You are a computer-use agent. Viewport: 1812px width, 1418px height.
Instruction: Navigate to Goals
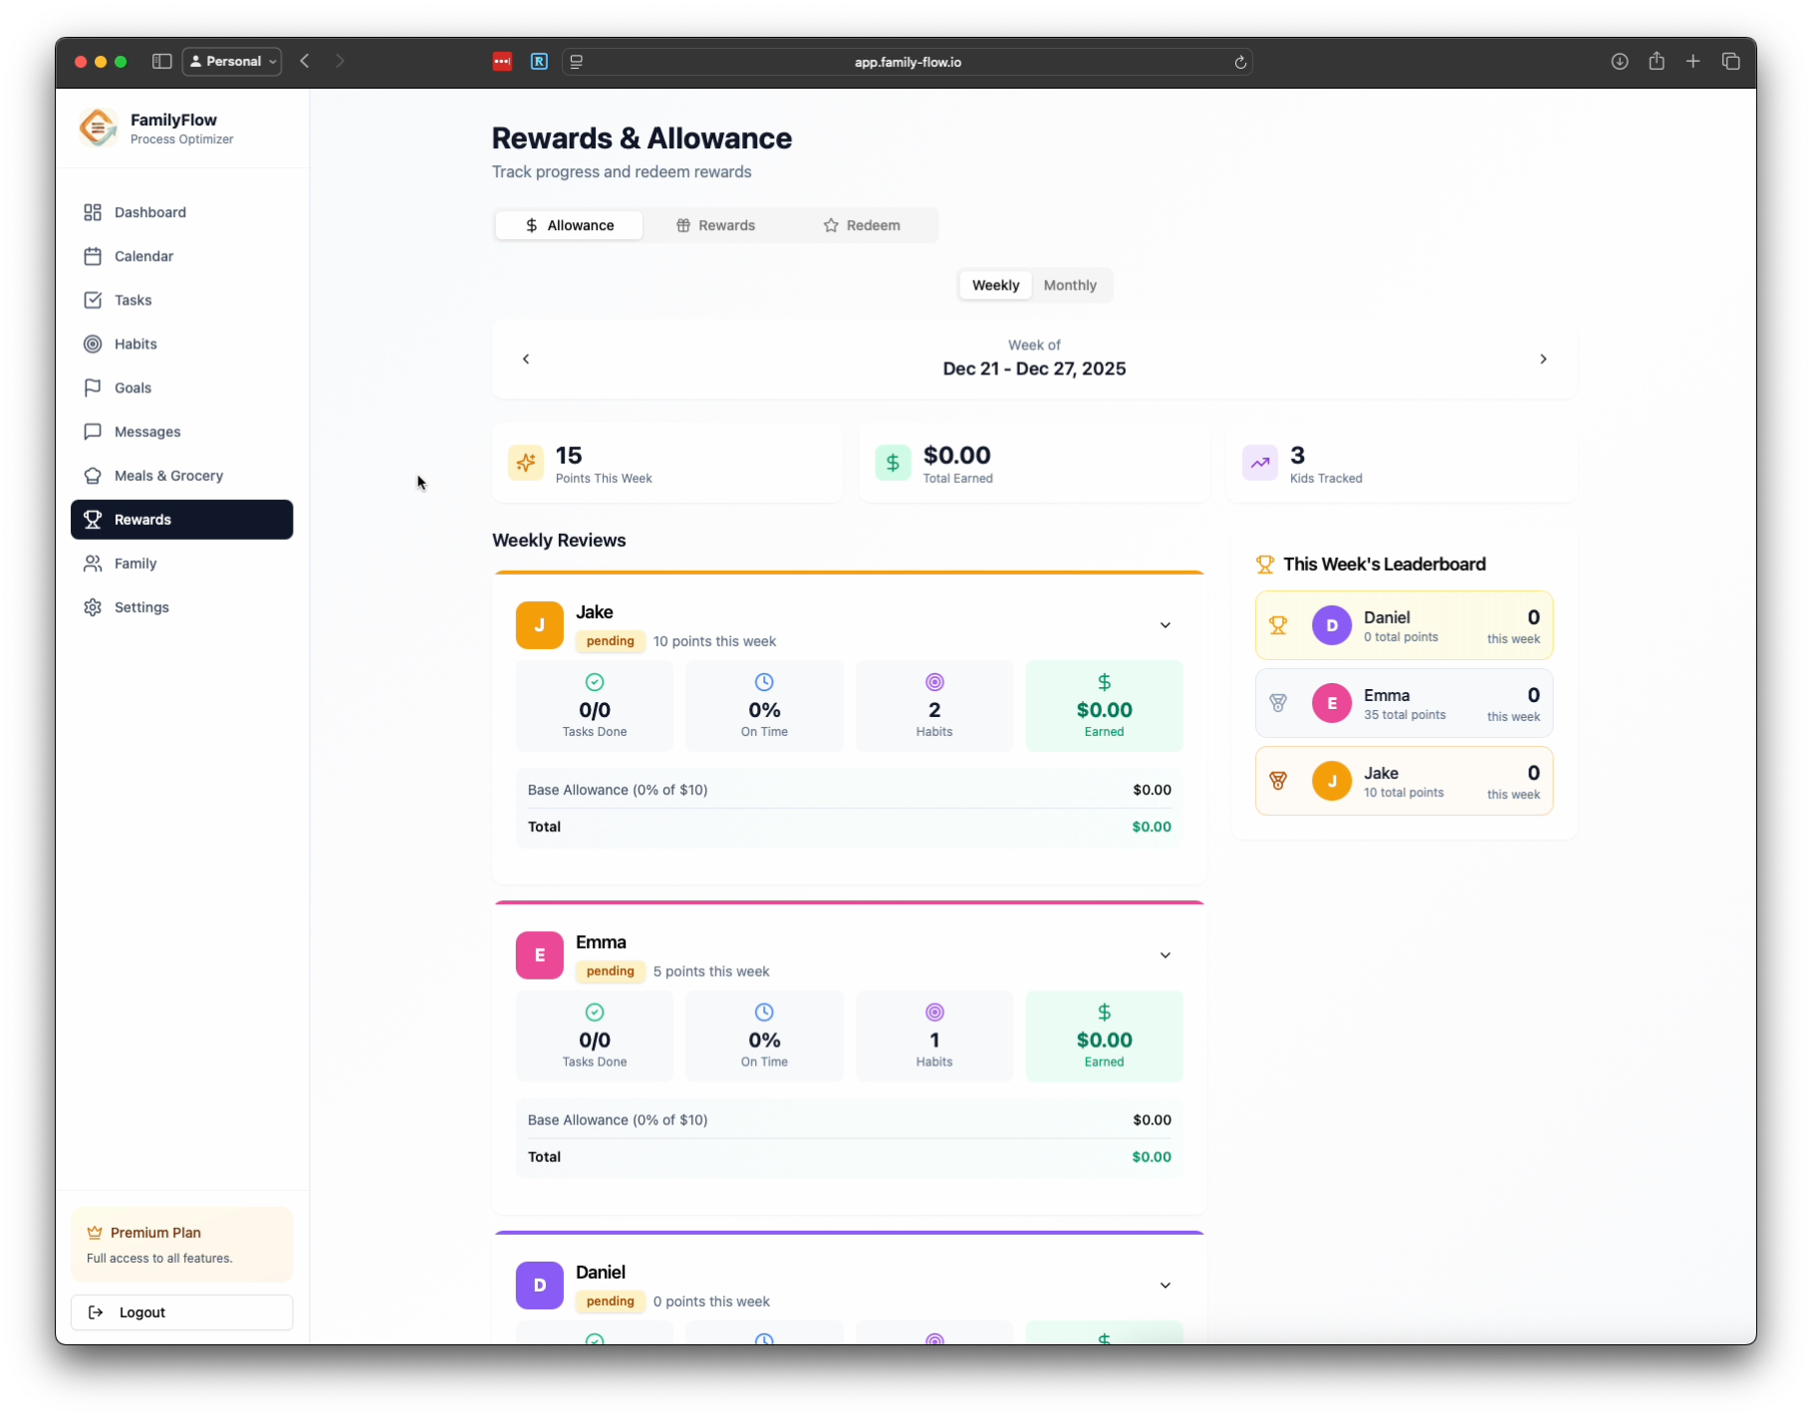181,387
